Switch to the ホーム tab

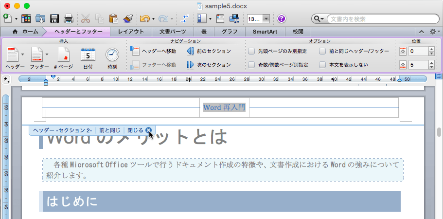(25, 32)
